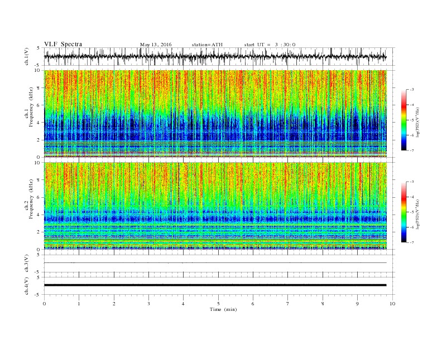442x341 pixels.
Task: Click the "-3" value on ch.1 colorbar
Action: click(x=412, y=90)
